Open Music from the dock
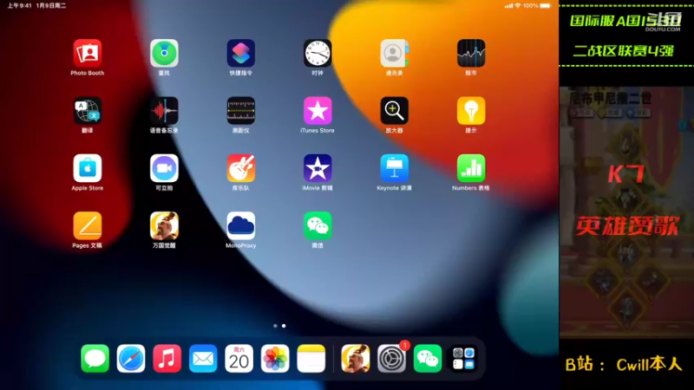This screenshot has width=694, height=390. 167,359
